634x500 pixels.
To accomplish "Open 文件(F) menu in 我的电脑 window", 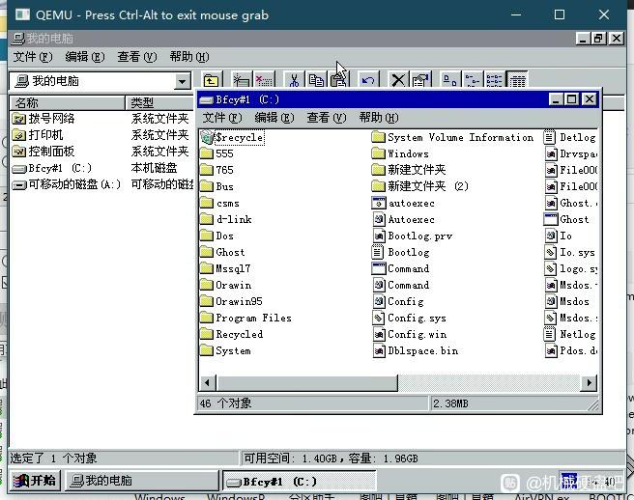I will point(33,57).
